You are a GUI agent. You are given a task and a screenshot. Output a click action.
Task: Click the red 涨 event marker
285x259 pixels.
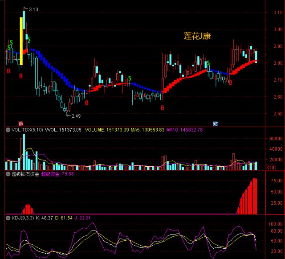(x=21, y=123)
